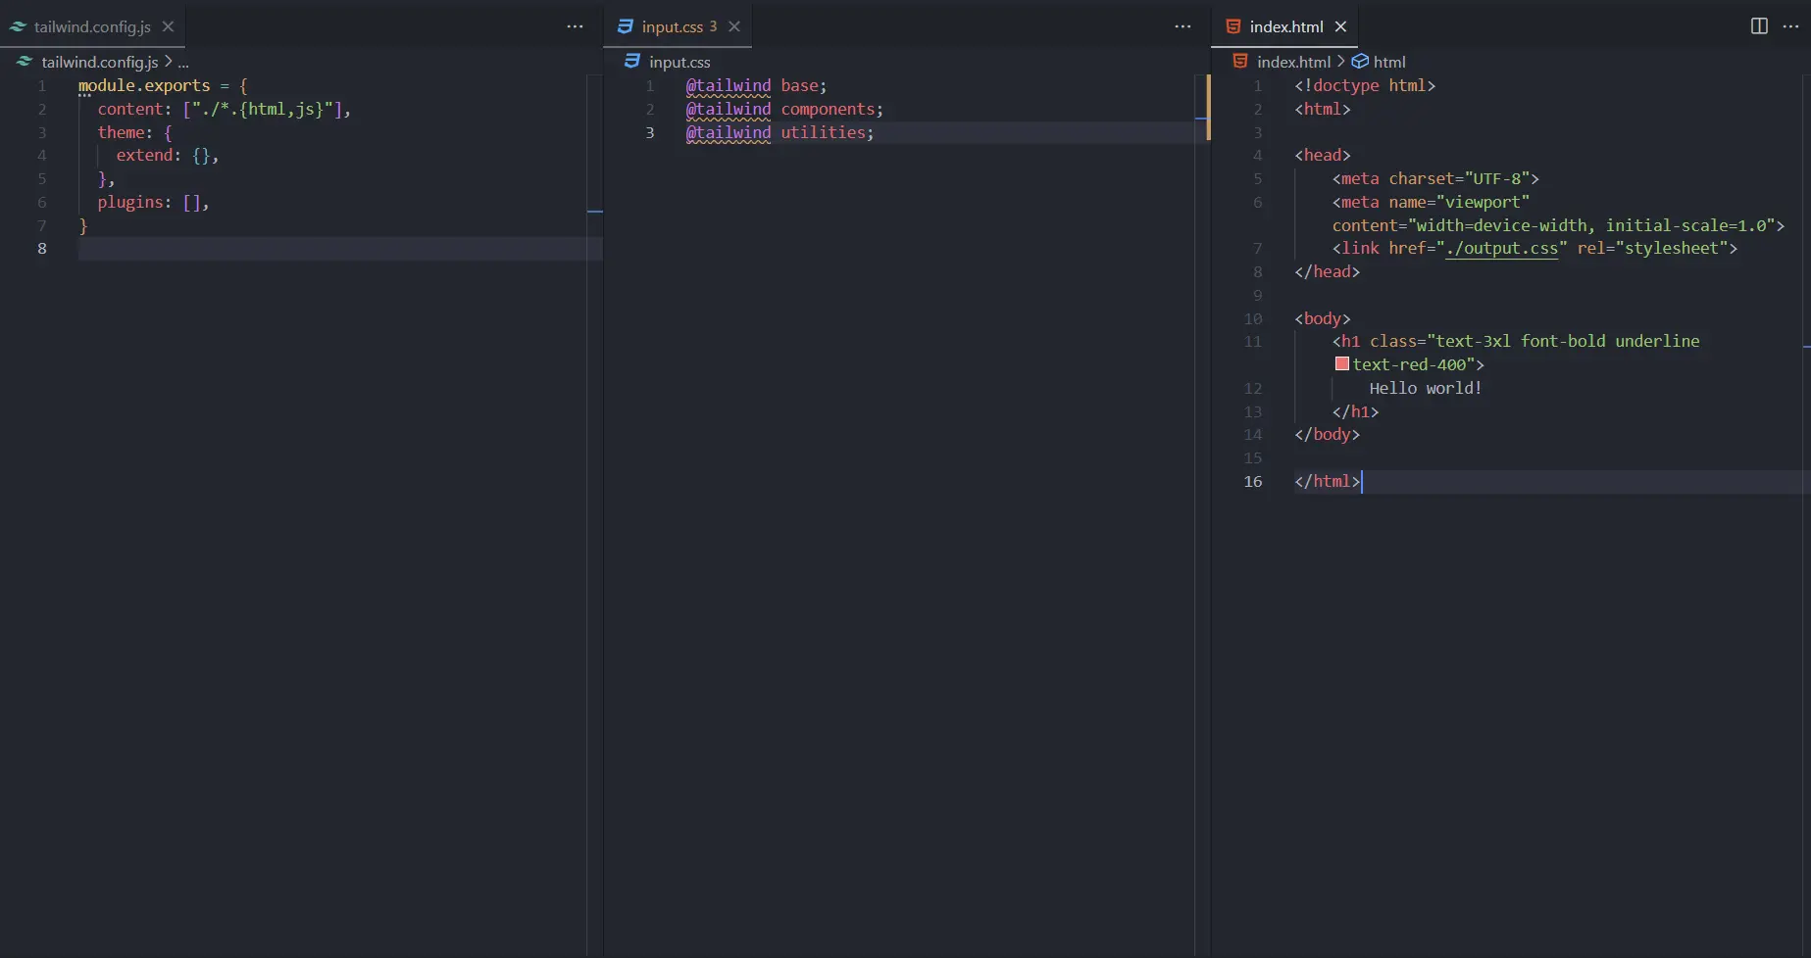
Task: Click the index.html breadcrumb file name
Action: point(1293,62)
